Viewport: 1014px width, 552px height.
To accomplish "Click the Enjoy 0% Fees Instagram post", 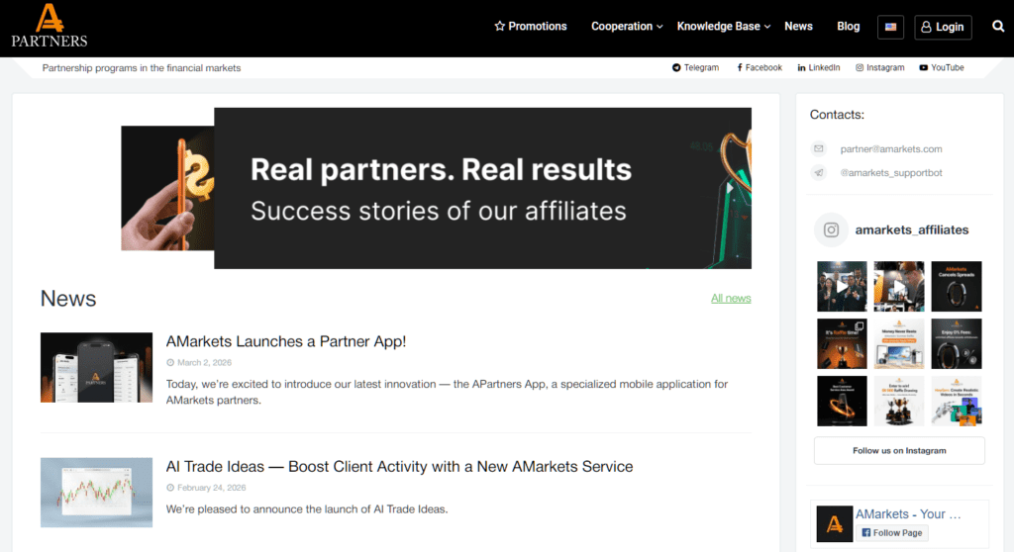I will [956, 344].
